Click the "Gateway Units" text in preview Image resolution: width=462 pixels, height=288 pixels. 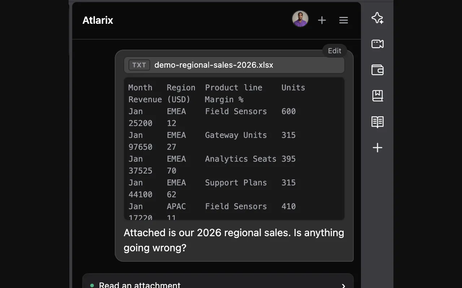[x=236, y=135]
